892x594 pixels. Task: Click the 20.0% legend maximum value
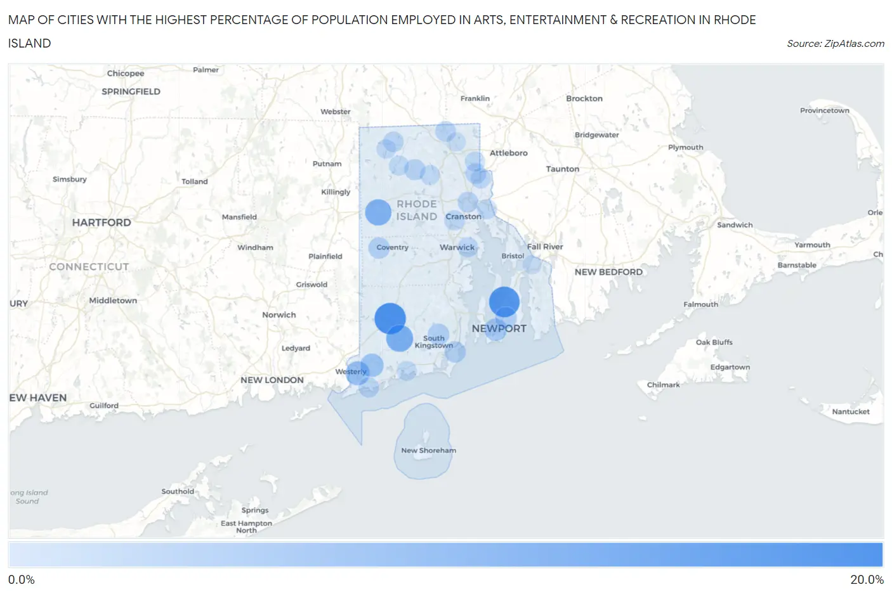[867, 579]
